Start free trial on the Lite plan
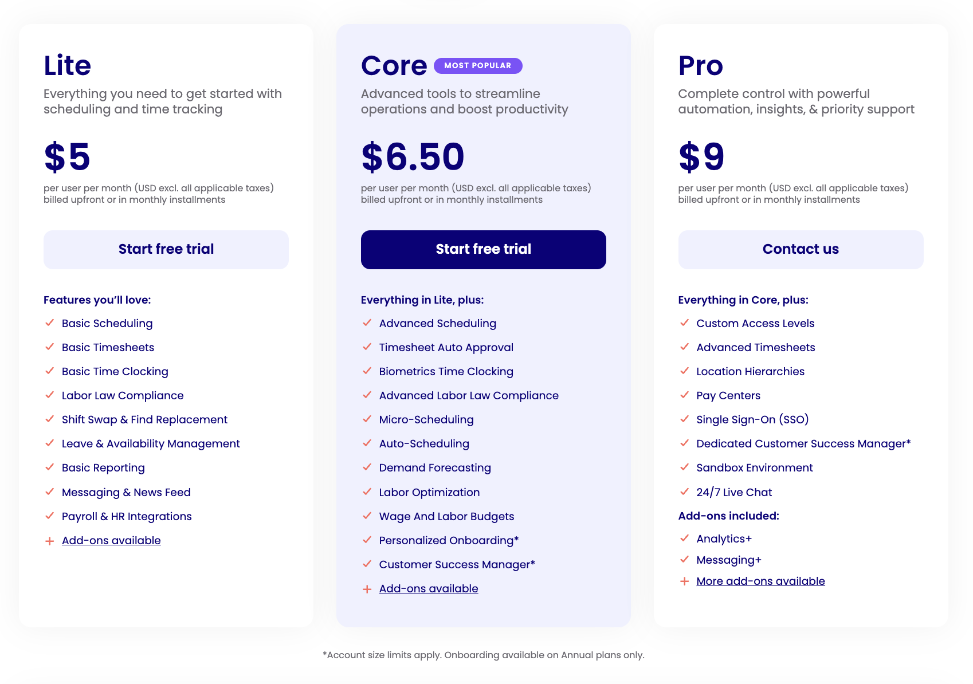This screenshot has height=684, width=973. (x=166, y=249)
